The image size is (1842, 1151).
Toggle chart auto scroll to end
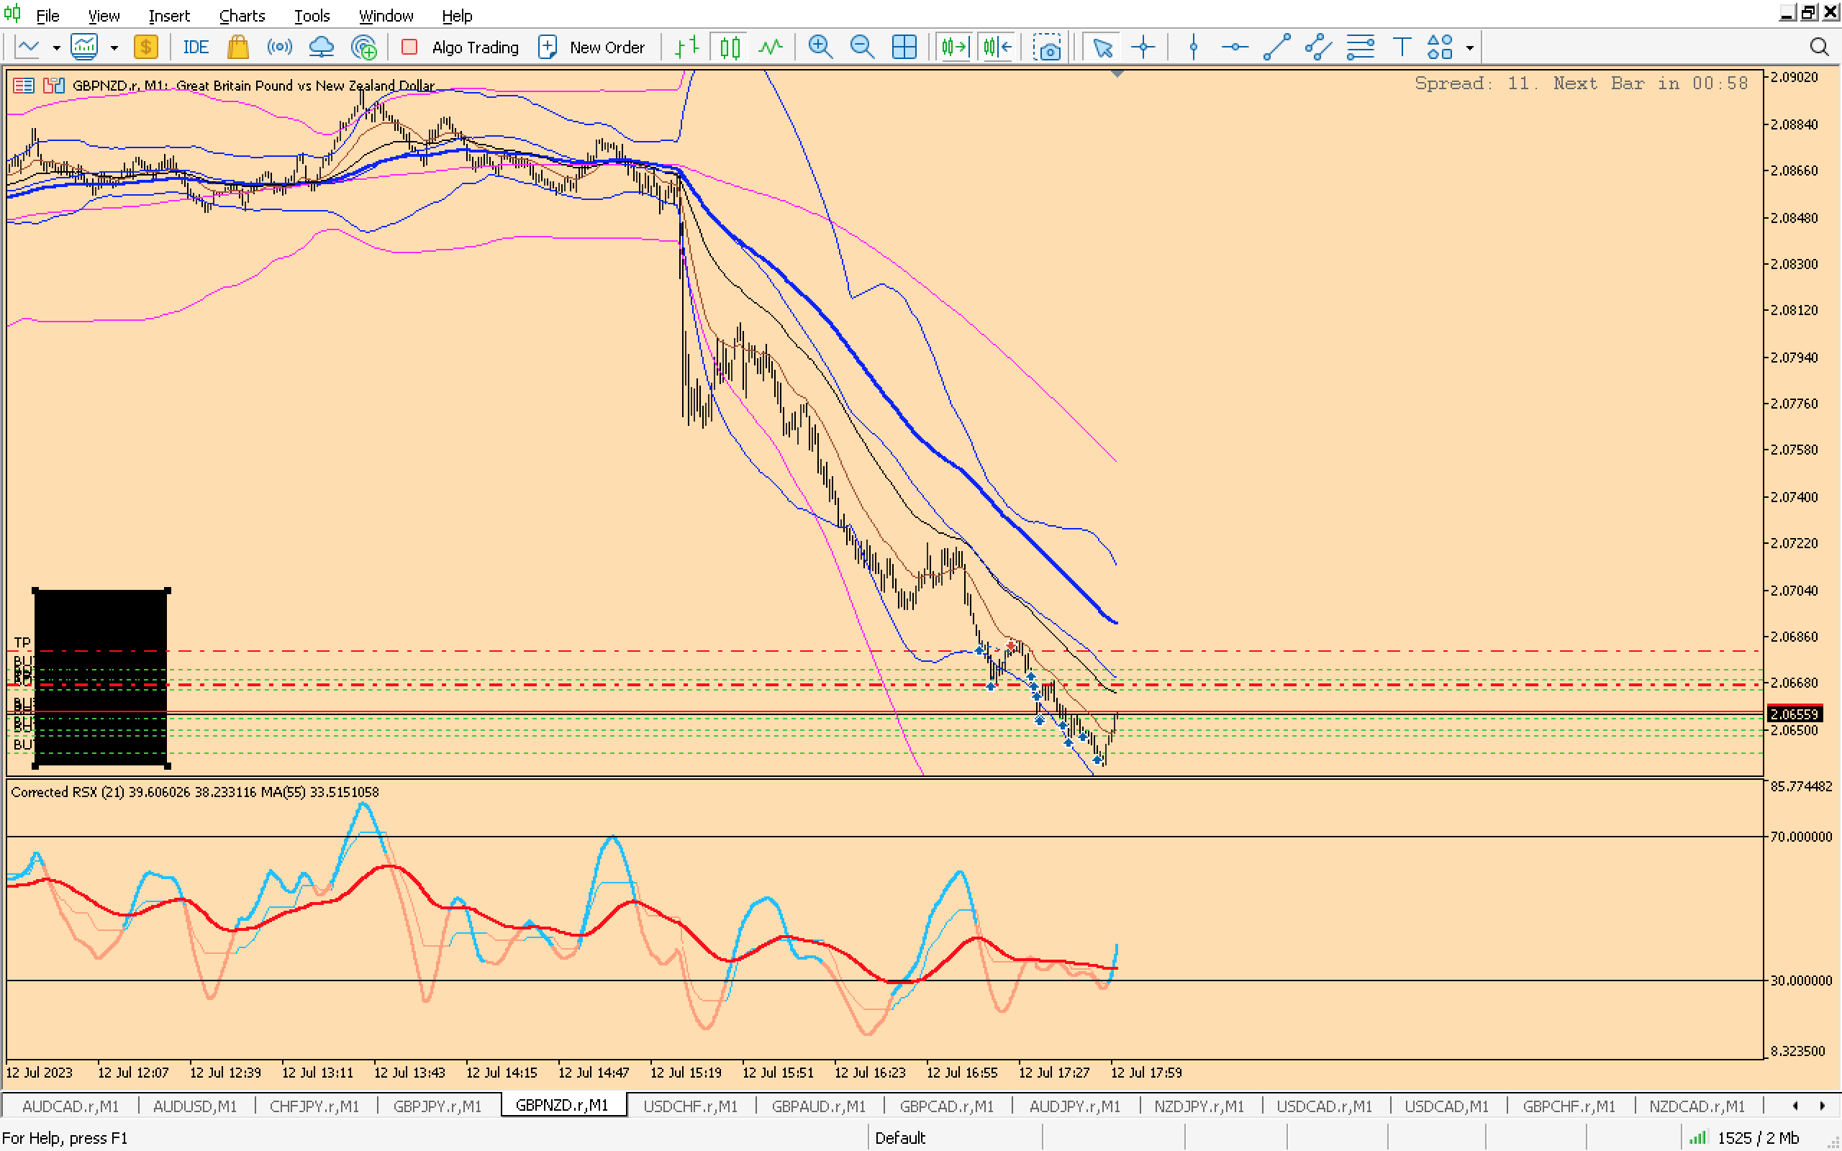[x=955, y=47]
